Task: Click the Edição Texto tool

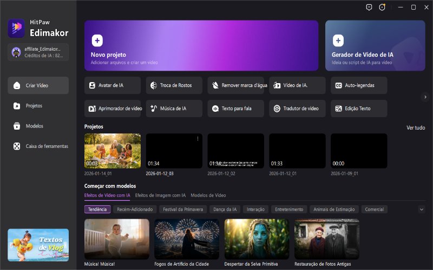Action: tap(359, 109)
